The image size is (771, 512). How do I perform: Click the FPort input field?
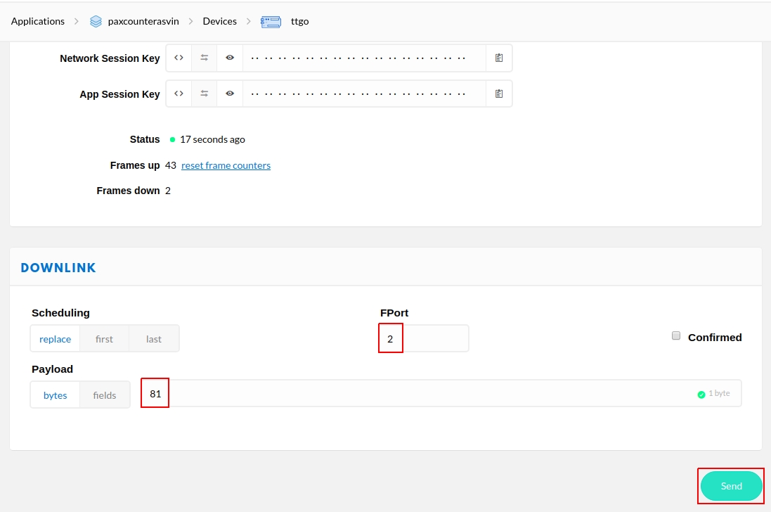(424, 338)
